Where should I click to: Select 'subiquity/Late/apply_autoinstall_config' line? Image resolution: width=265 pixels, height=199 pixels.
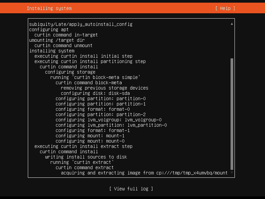pyautogui.click(x=81, y=24)
